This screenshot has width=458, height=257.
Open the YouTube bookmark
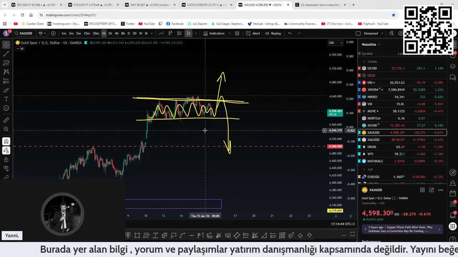pyautogui.click(x=146, y=24)
